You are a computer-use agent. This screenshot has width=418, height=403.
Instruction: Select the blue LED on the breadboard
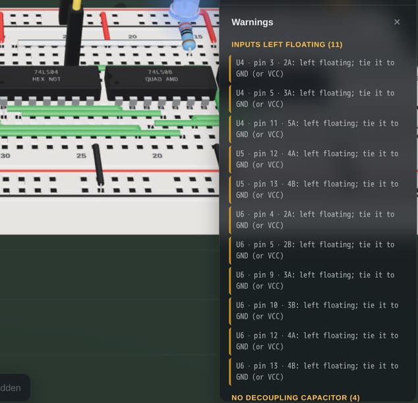tap(184, 11)
